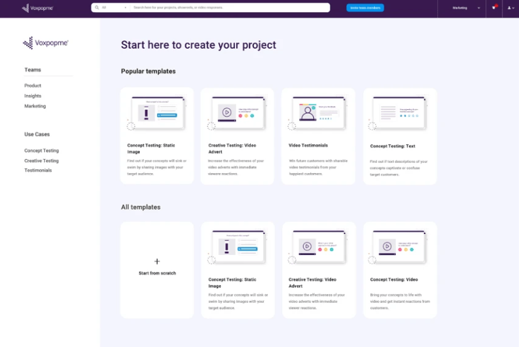Click the 'Win future customers' testimonials description
519x347 pixels.
click(x=318, y=167)
